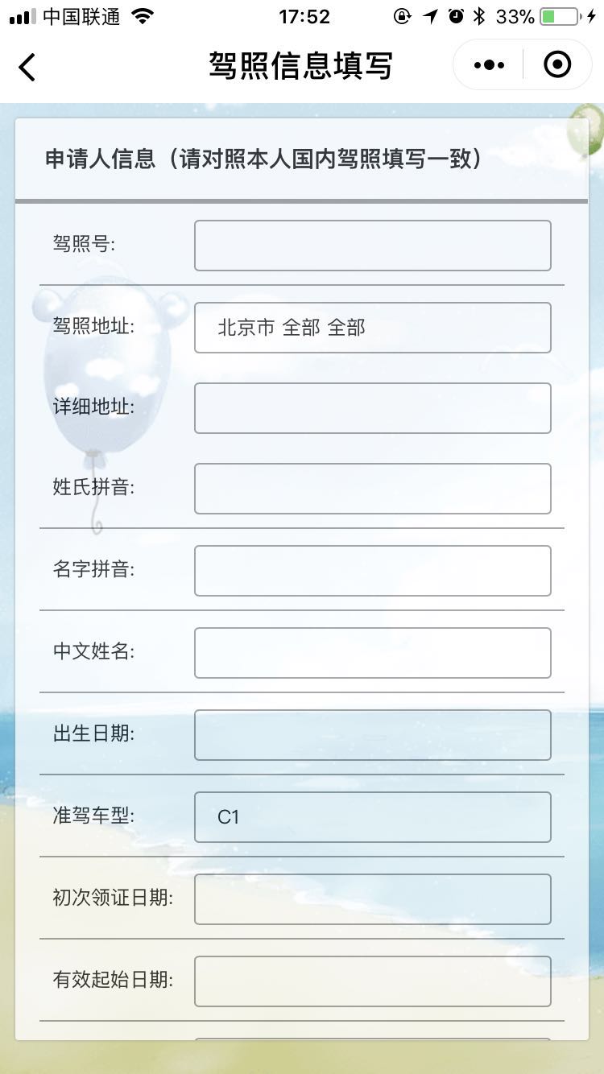Open the 有效起始日期 date picker
Viewport: 604px width, 1074px height.
[x=373, y=981]
